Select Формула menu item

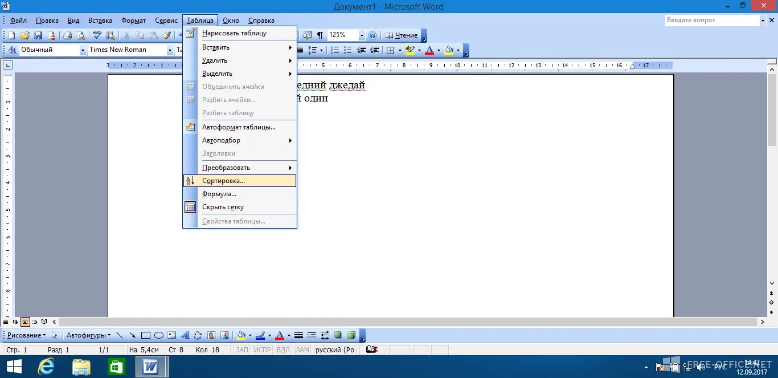coord(240,194)
